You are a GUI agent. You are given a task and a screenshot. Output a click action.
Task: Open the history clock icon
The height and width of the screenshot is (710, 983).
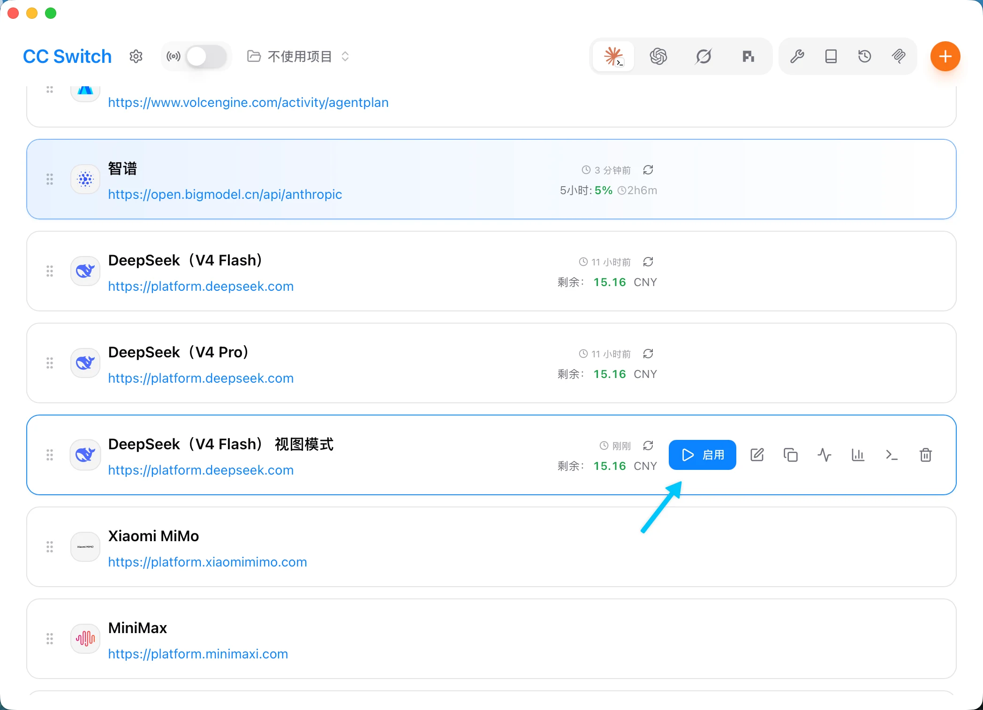click(865, 56)
